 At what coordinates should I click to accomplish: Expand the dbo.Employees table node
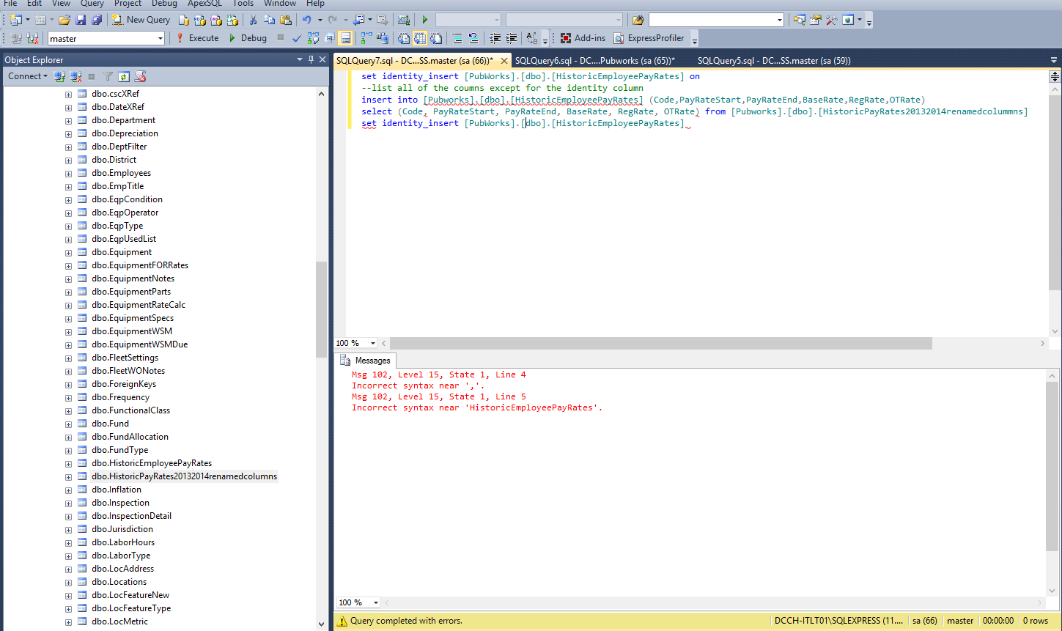click(68, 174)
